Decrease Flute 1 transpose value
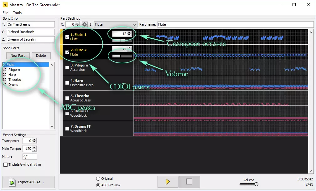This screenshot has height=191, width=316. click(x=129, y=35)
